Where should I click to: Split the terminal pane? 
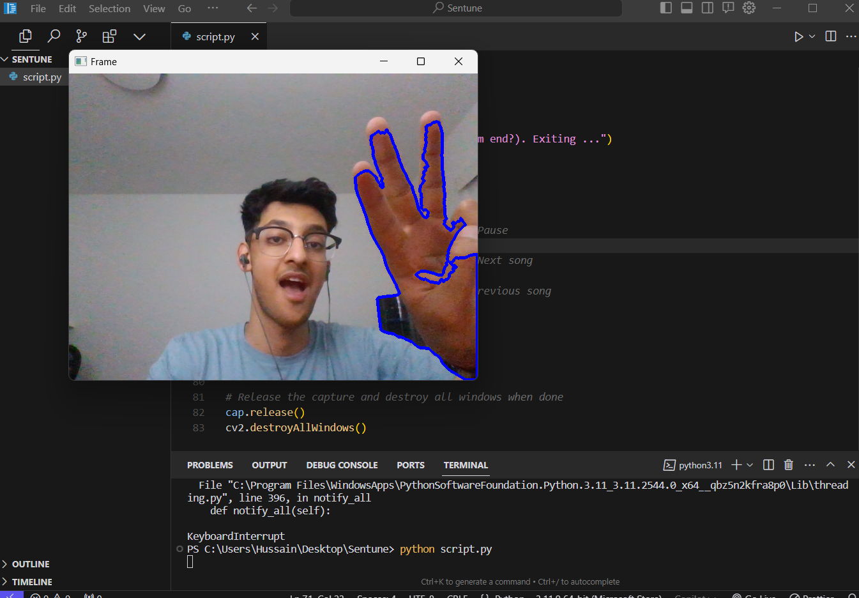coord(769,464)
